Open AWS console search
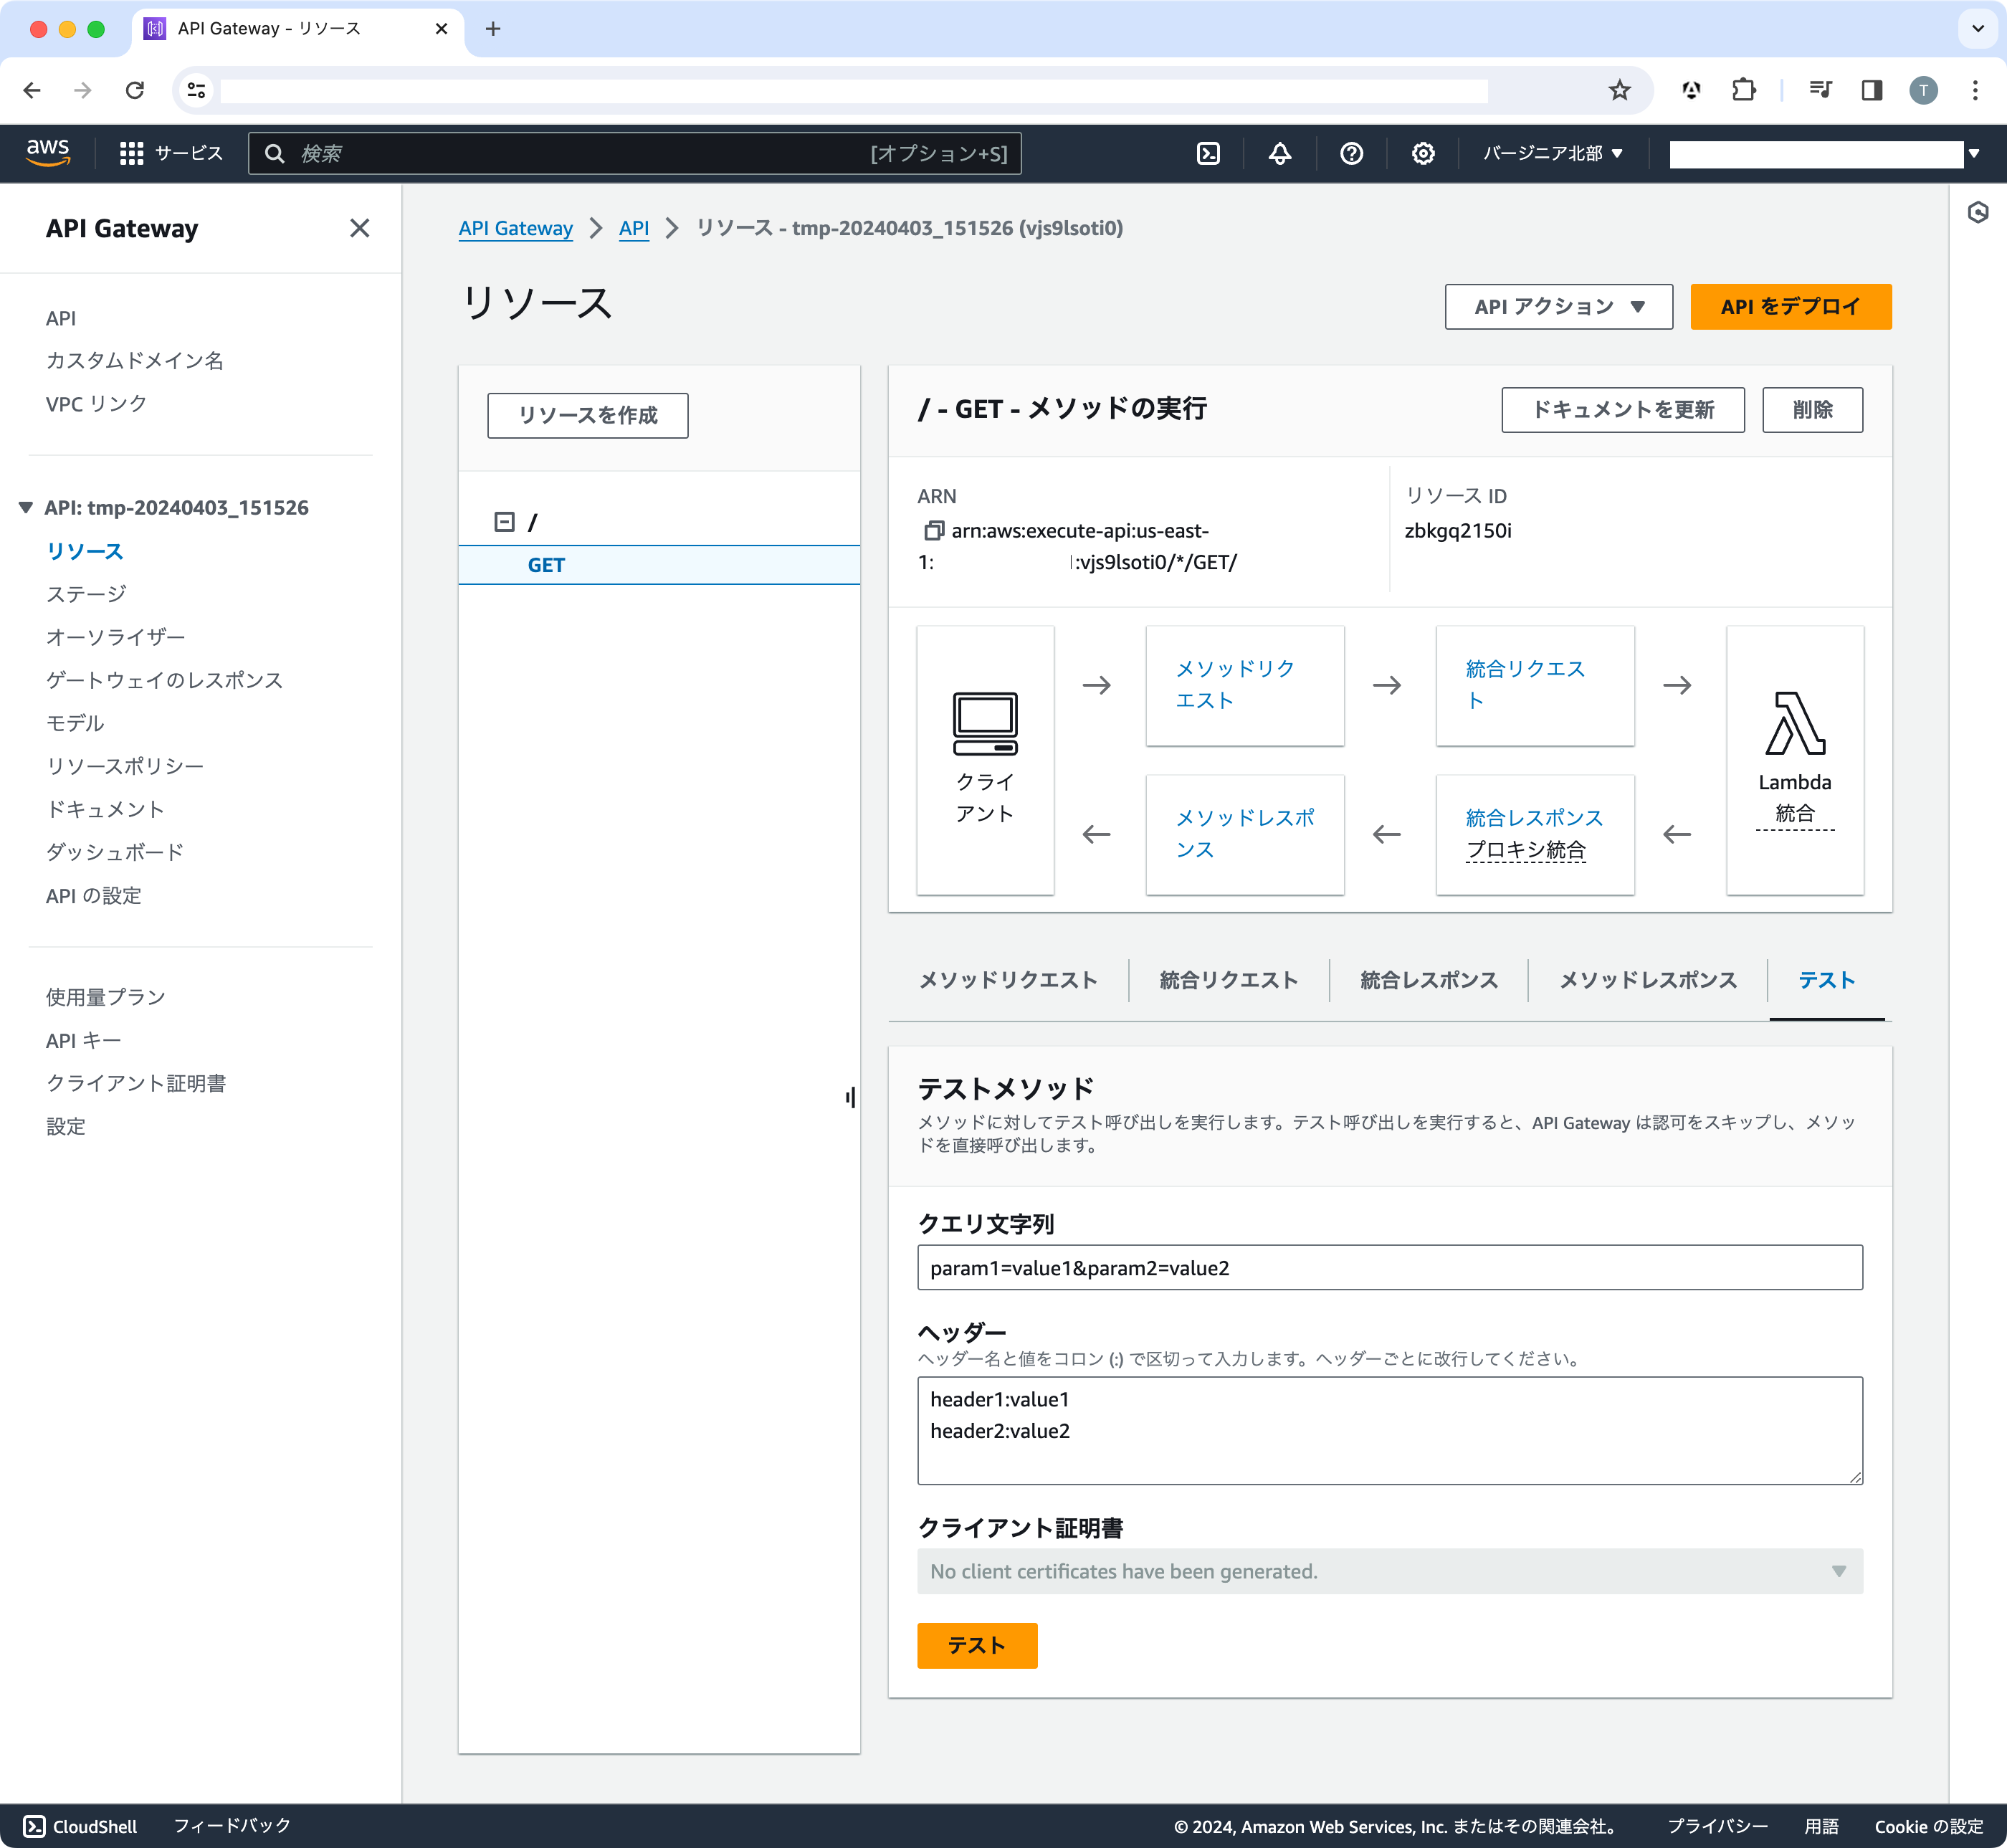Viewport: 2007px width, 1848px height. (x=630, y=153)
